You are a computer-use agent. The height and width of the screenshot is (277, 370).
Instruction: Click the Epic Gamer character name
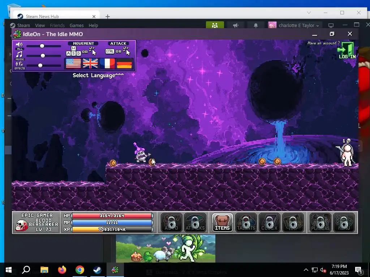(x=37, y=215)
